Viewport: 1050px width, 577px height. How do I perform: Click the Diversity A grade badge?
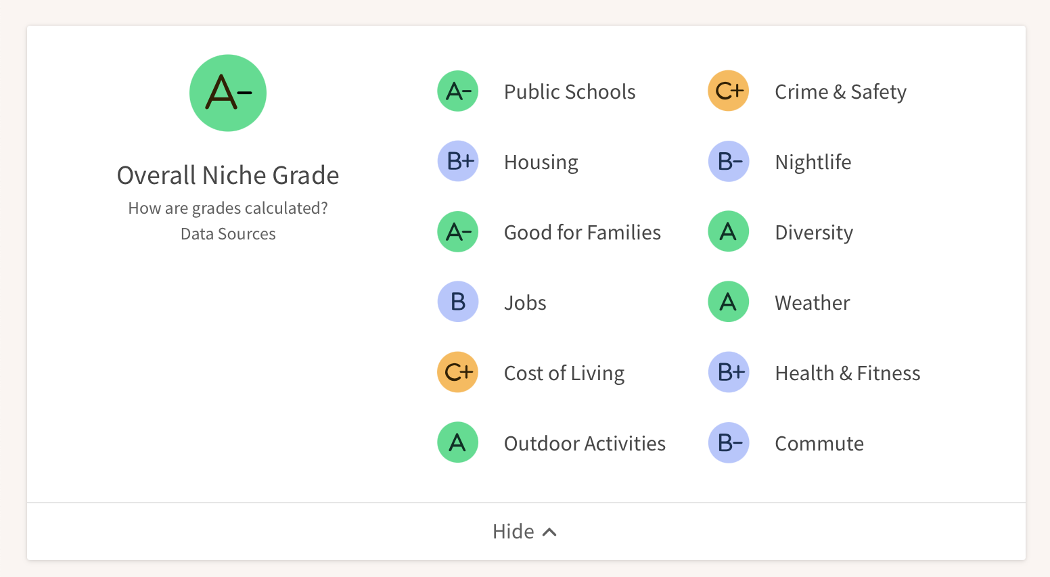(x=729, y=232)
